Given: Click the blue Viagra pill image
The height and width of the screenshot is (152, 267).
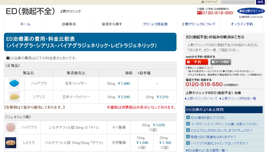Looking at the screenshot, I should [x=14, y=83].
